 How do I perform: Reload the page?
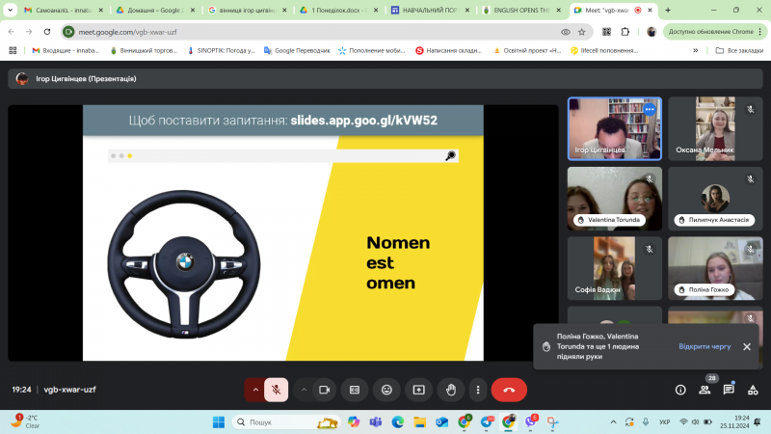[47, 32]
